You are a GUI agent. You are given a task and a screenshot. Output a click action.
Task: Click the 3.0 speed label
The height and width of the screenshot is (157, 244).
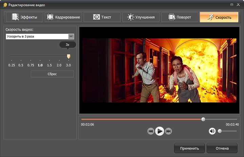(68, 65)
